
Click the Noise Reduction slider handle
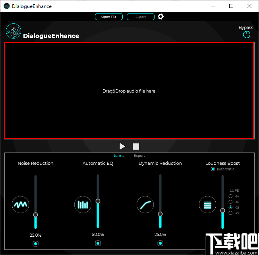click(x=35, y=215)
